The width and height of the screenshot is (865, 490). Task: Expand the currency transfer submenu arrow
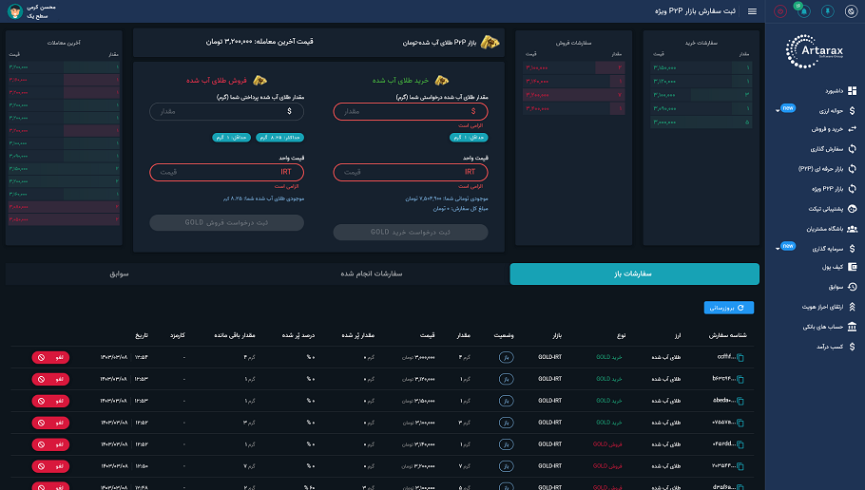pyautogui.click(x=778, y=111)
